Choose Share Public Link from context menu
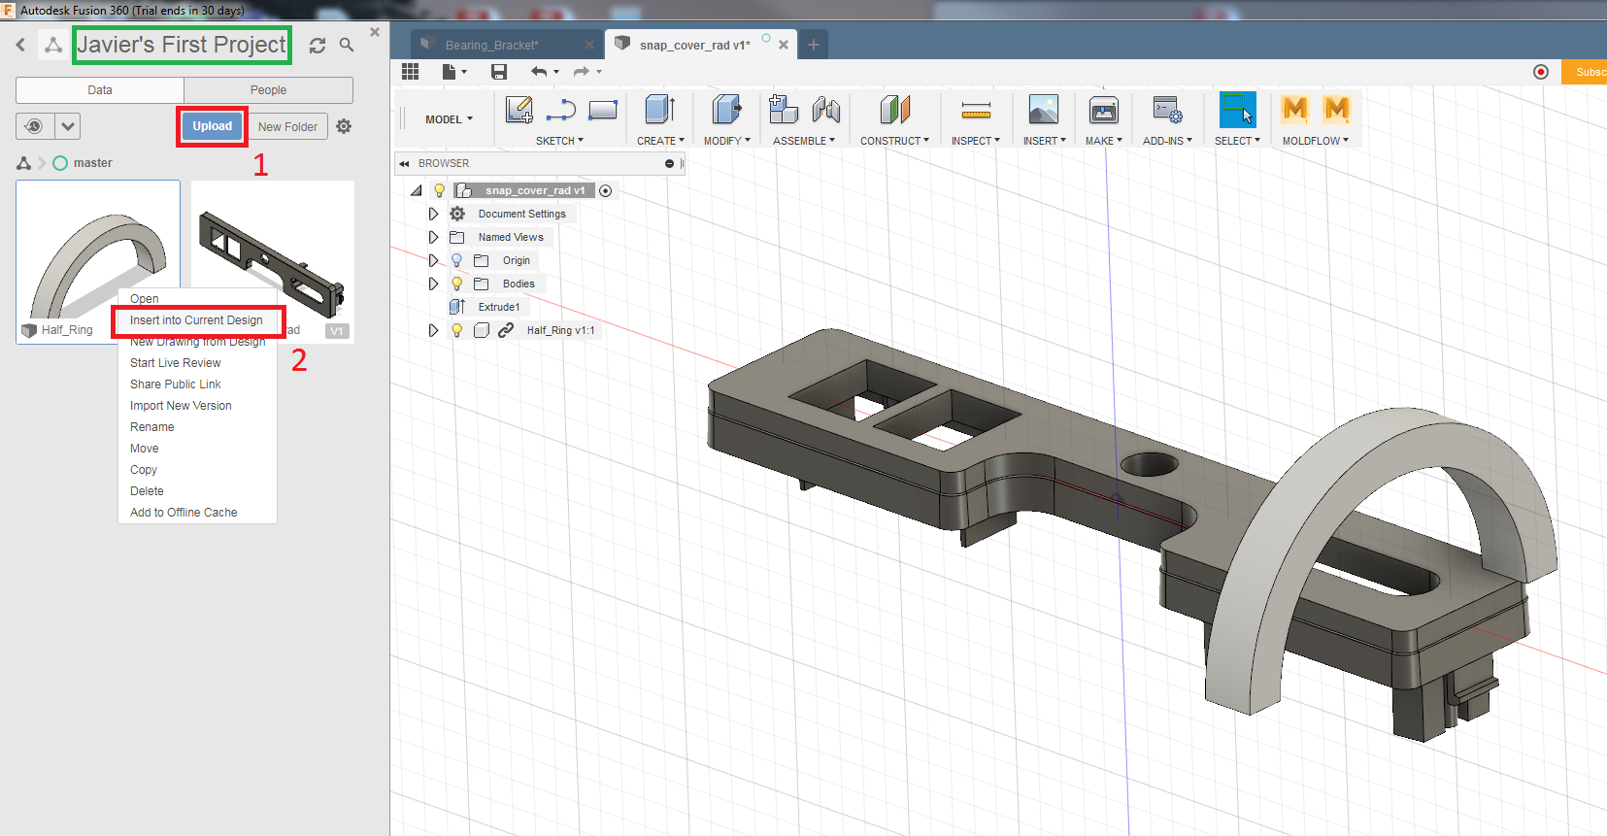1607x836 pixels. pyautogui.click(x=176, y=385)
